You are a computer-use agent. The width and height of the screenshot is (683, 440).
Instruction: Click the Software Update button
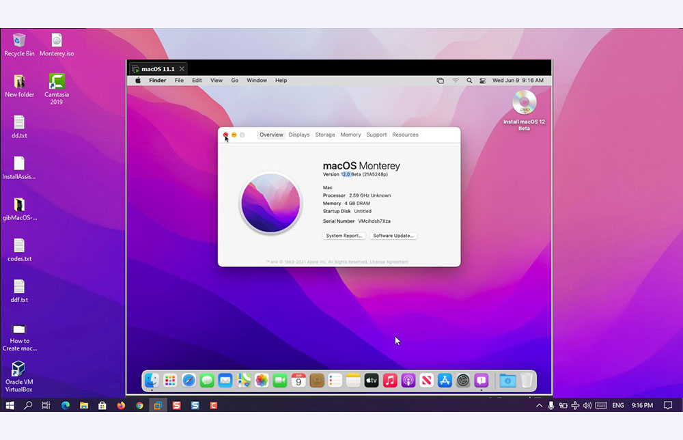393,236
